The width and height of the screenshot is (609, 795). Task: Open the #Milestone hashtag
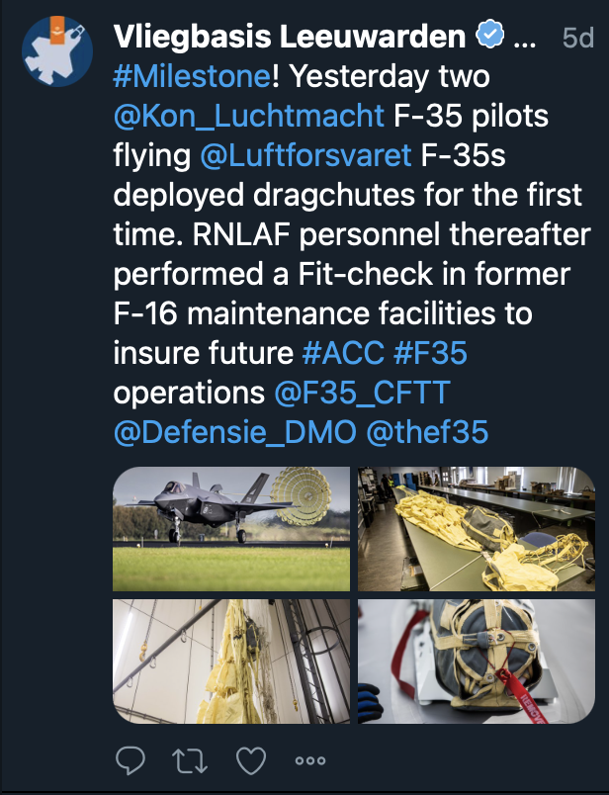point(192,76)
